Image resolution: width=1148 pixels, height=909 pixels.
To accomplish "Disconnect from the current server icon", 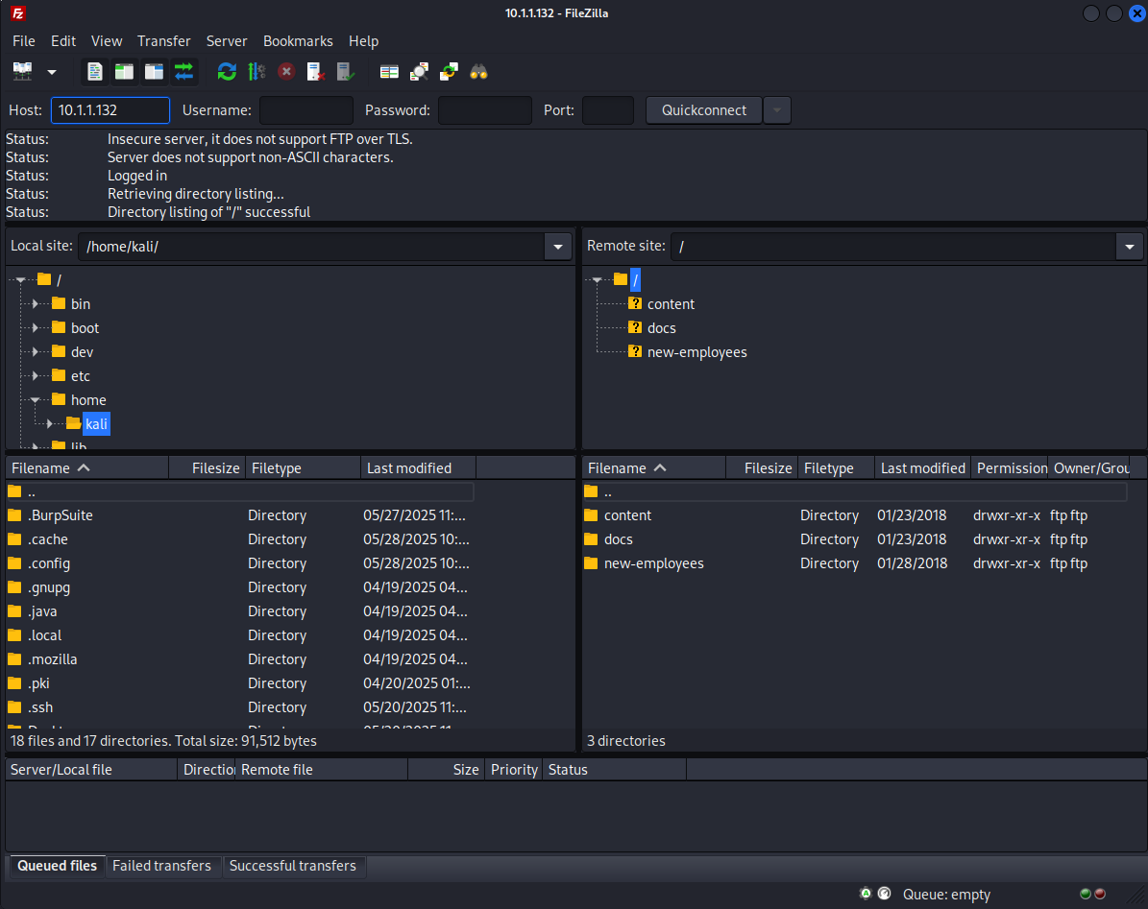I will pos(315,71).
